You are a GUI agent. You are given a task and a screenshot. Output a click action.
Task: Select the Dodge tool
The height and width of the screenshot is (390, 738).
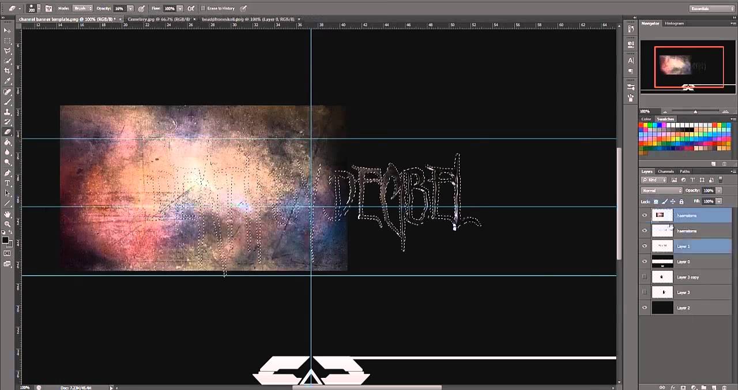tap(7, 162)
